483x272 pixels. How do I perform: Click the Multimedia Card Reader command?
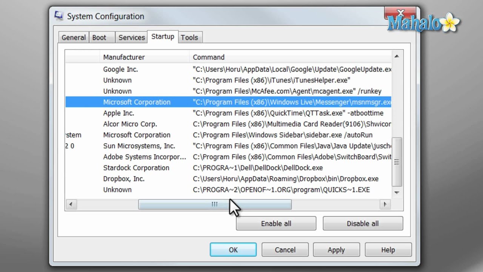pos(292,124)
